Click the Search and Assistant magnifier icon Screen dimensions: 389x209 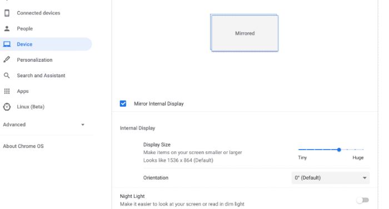(x=7, y=76)
